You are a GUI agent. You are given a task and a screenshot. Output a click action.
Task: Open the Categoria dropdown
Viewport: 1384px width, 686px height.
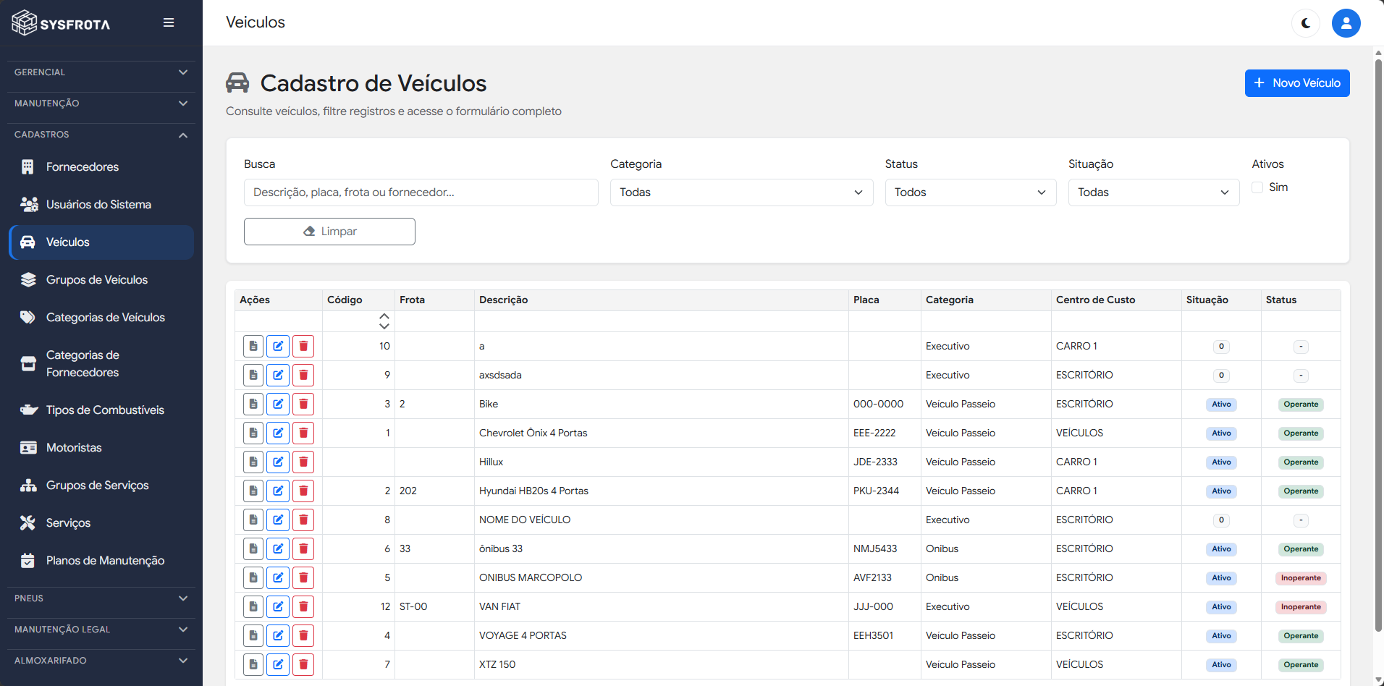741,192
